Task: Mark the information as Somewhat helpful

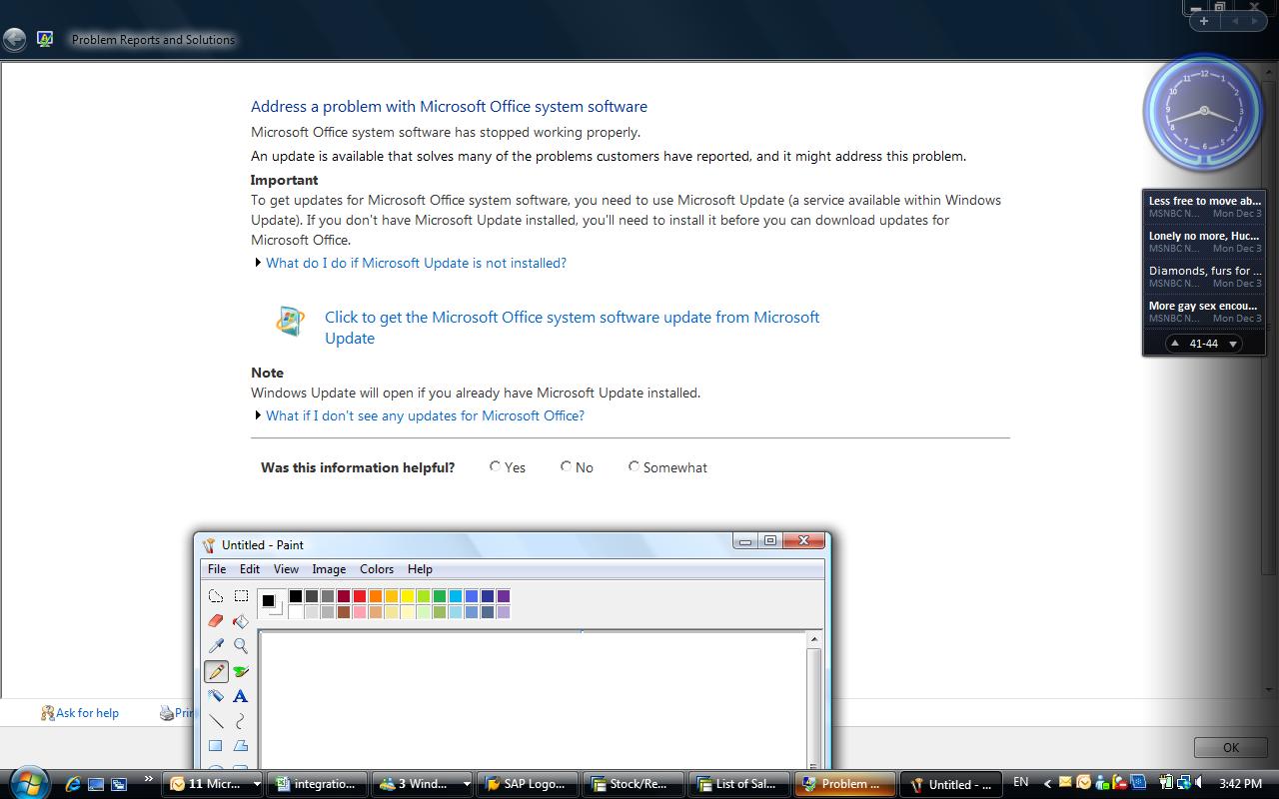Action: click(634, 466)
